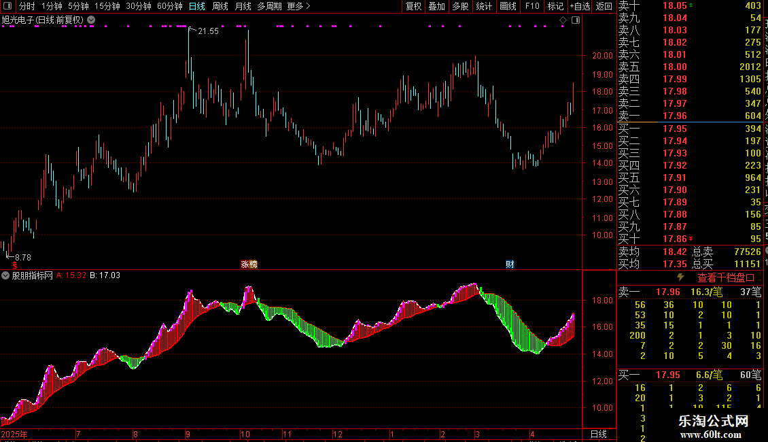Click the 16.3/笔 sell average figure
768x442 pixels.
(706, 292)
